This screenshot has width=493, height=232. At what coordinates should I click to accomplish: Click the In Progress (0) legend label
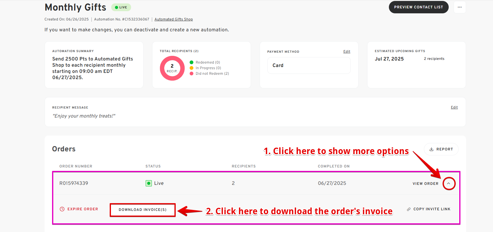click(208, 68)
